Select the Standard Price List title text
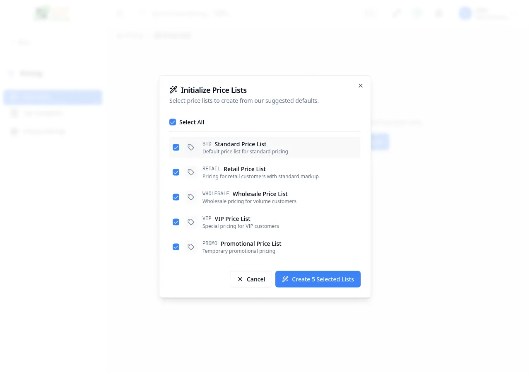The width and height of the screenshot is (530, 373). (x=240, y=144)
